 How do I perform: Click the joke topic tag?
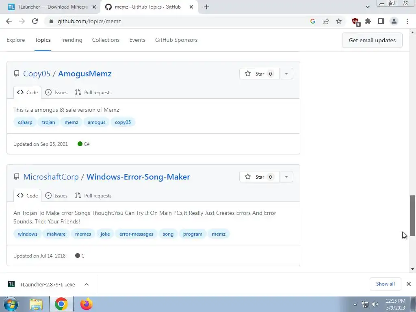(x=105, y=234)
